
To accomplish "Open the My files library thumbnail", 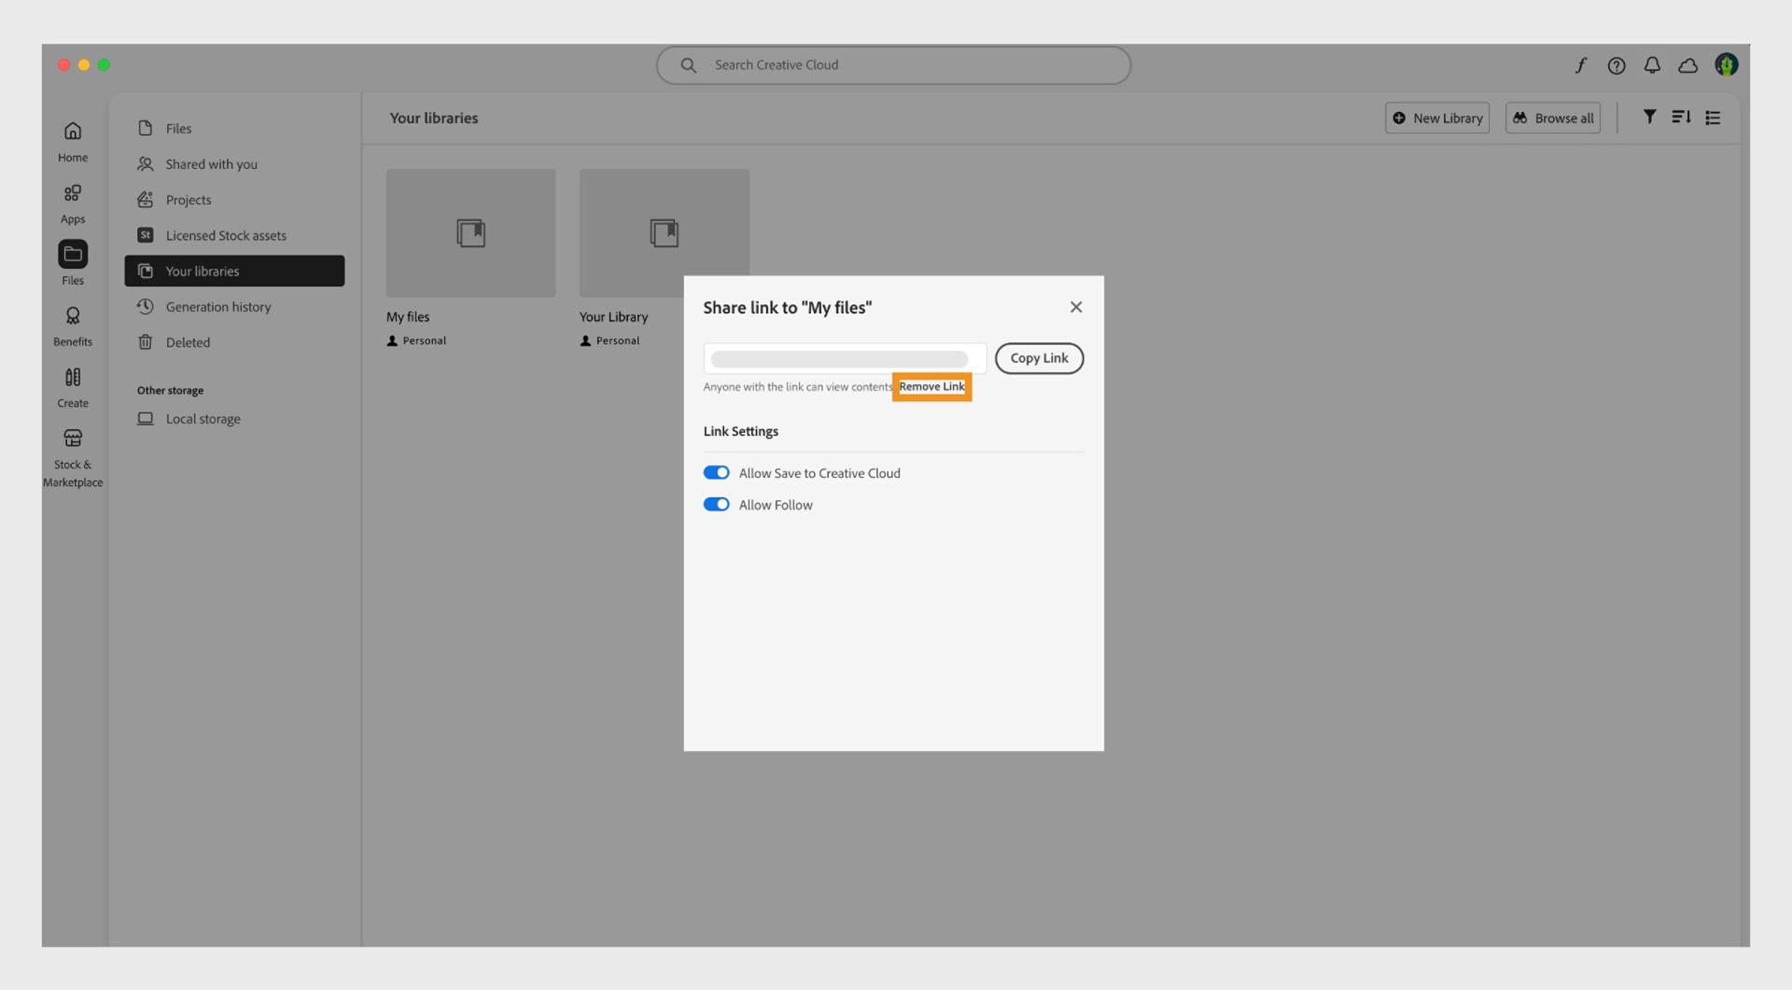I will pyautogui.click(x=470, y=232).
